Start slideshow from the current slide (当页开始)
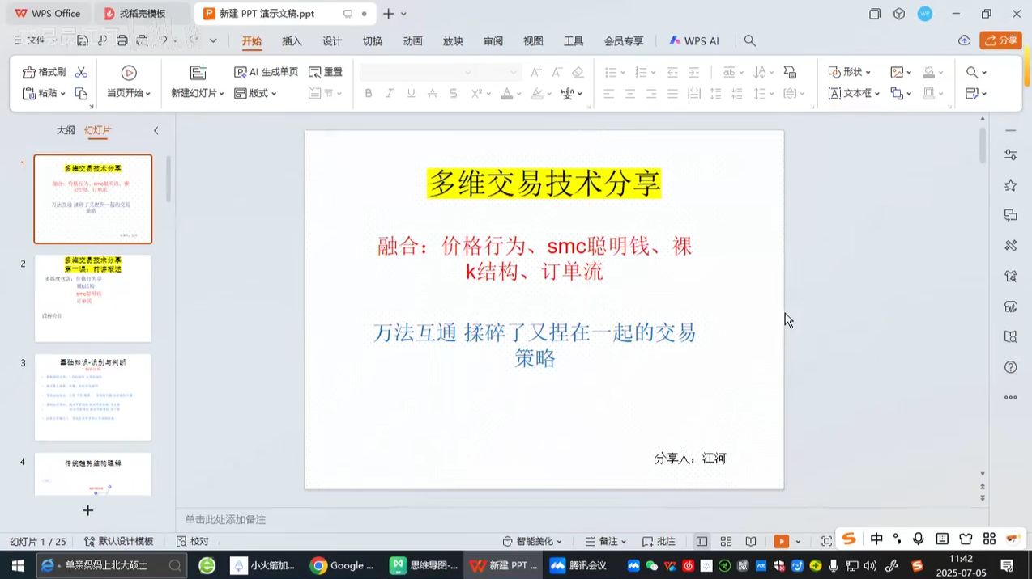Screen dimensions: 1032x579 click(129, 82)
